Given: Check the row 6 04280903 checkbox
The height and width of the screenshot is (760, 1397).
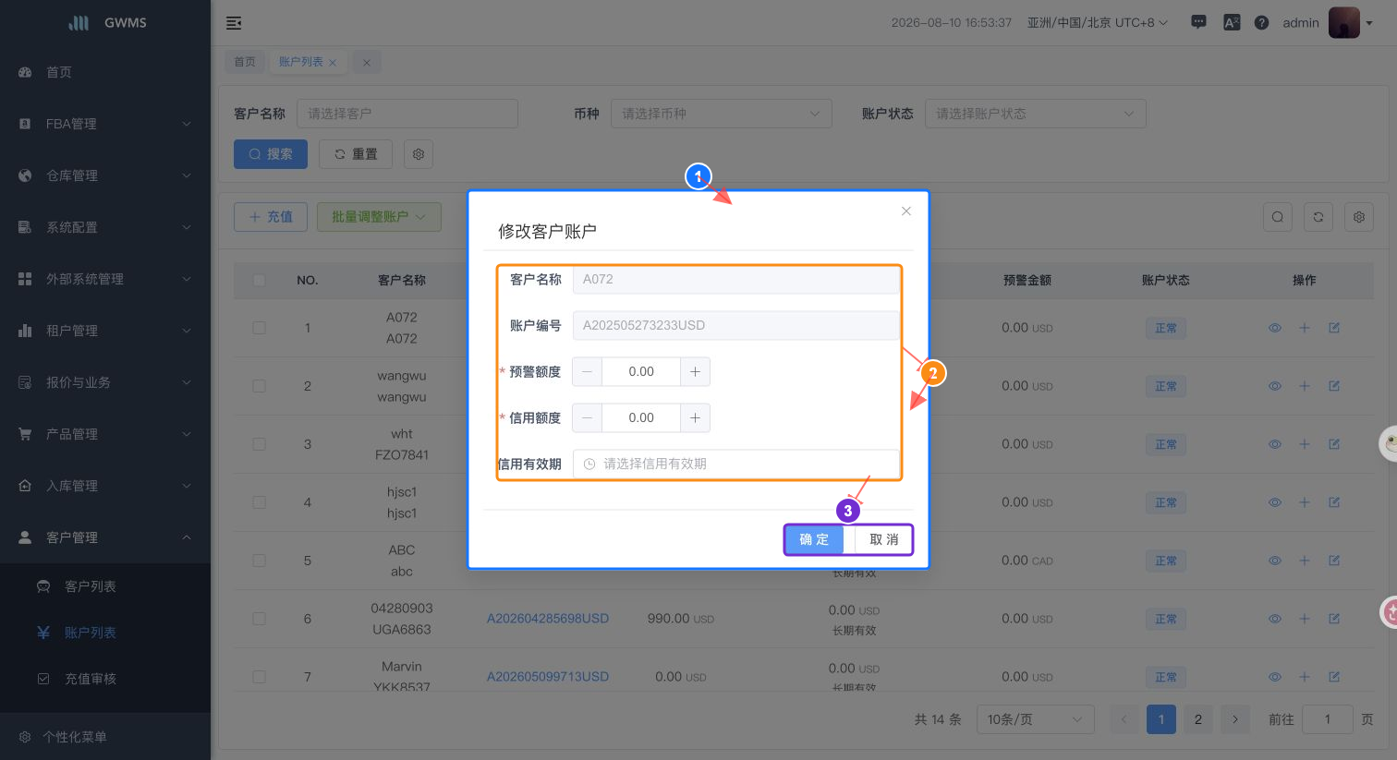Looking at the screenshot, I should coord(259,619).
